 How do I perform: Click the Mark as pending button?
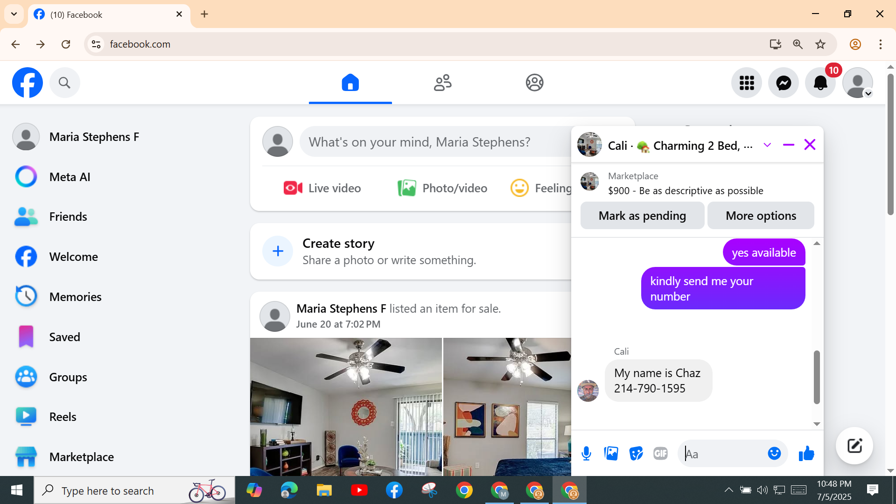click(x=642, y=216)
